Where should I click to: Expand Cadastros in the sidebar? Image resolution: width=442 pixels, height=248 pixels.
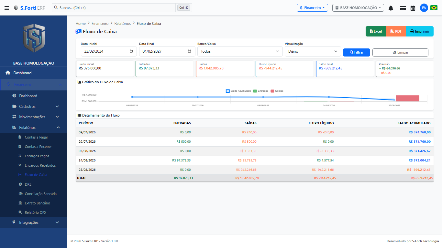pyautogui.click(x=34, y=107)
